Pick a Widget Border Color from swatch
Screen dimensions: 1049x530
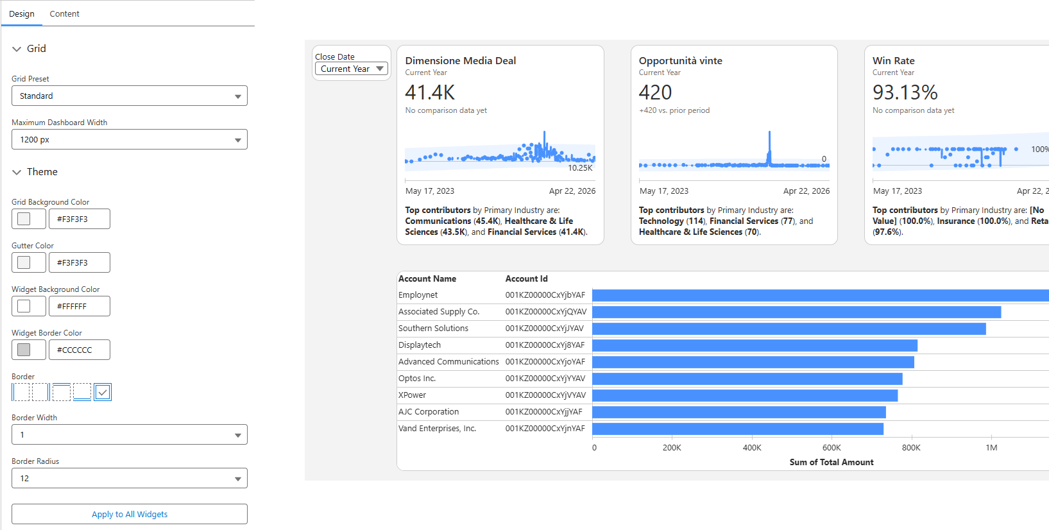(x=24, y=350)
